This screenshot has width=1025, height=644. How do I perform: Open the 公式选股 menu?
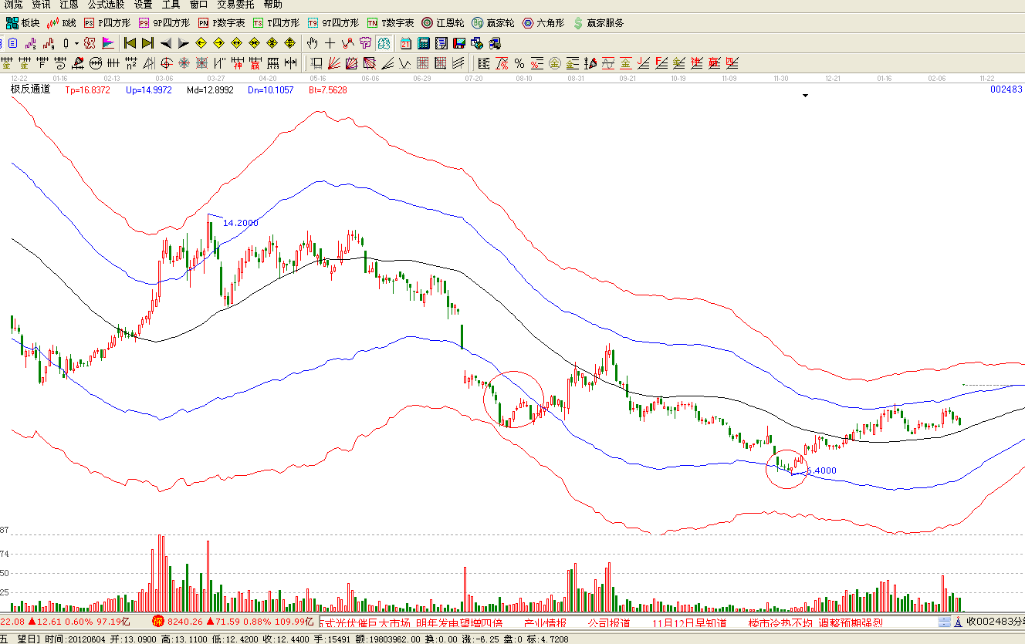[x=105, y=5]
